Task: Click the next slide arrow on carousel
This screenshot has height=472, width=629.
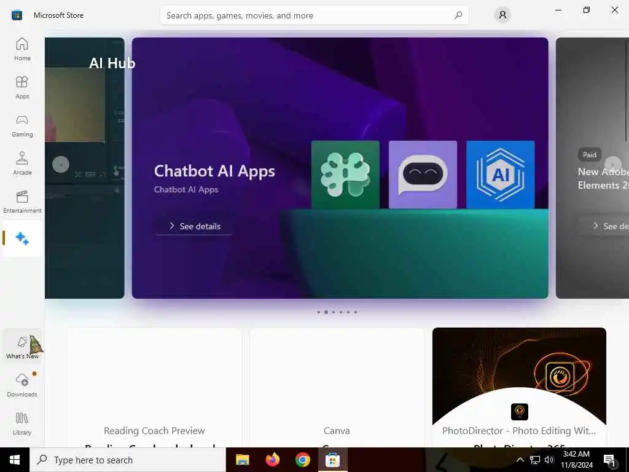Action: (x=612, y=164)
